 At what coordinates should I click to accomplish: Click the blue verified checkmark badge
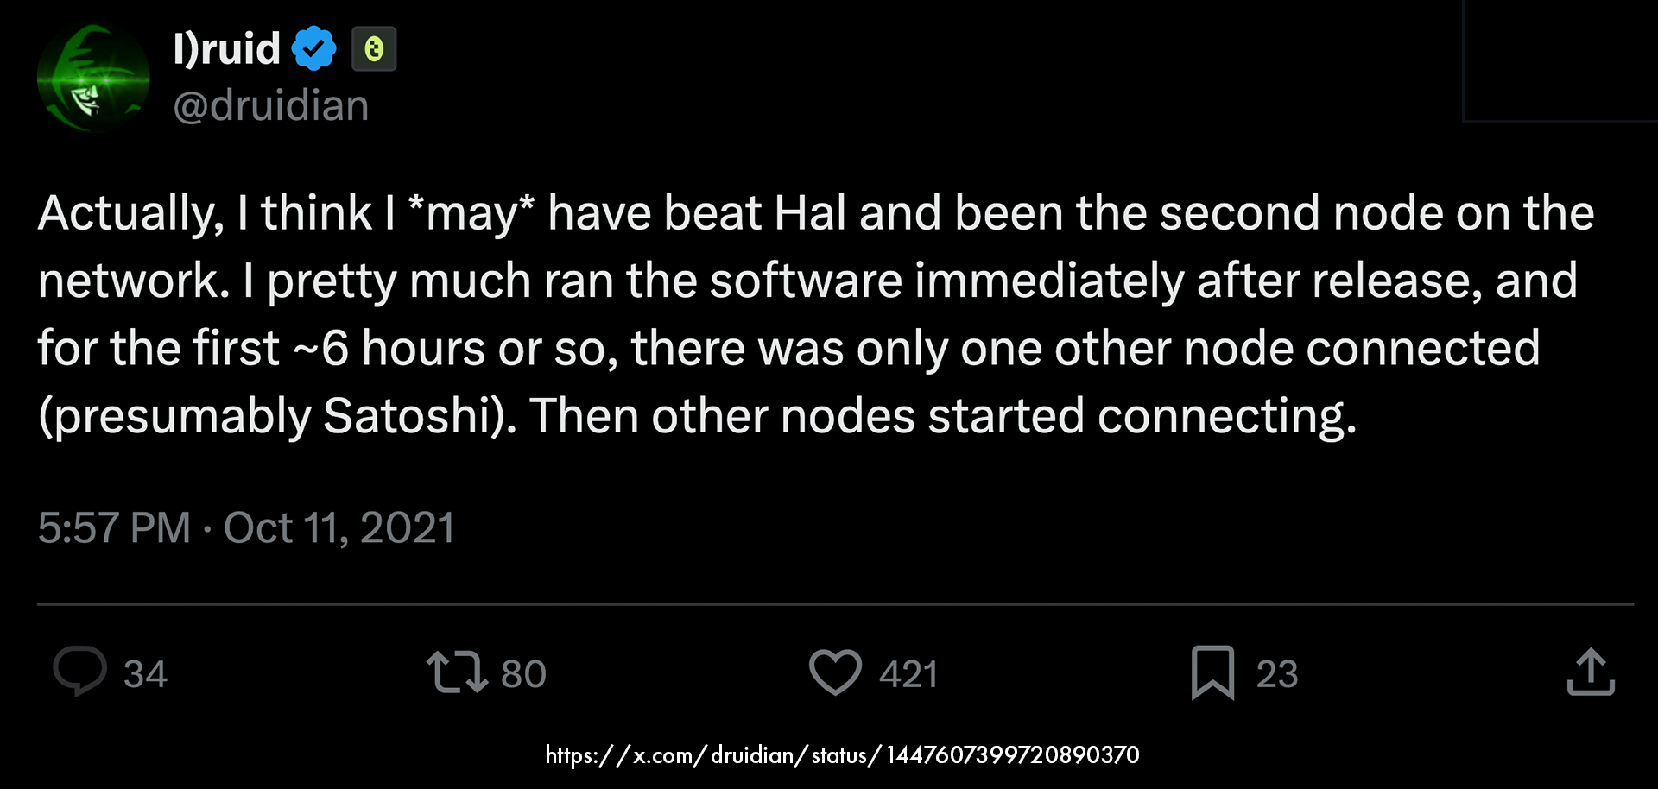coord(313,48)
